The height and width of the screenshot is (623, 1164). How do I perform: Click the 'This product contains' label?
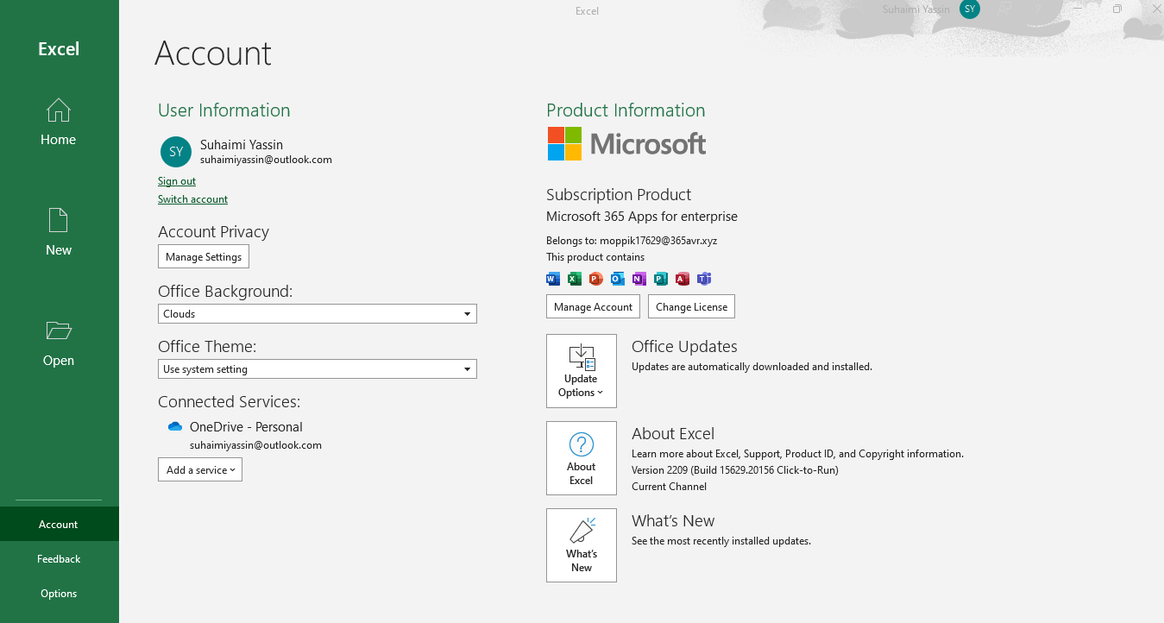(x=595, y=257)
